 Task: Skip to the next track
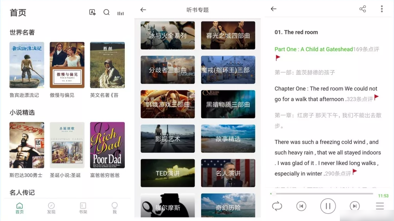pos(354,206)
